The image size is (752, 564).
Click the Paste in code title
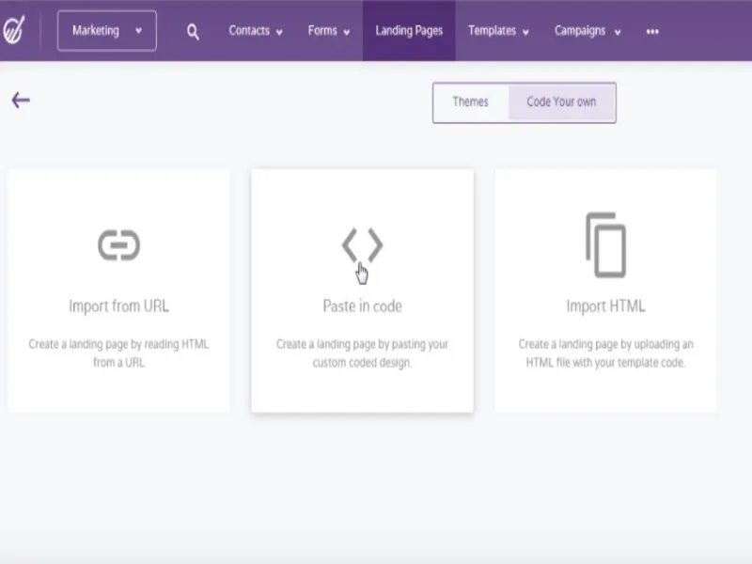[362, 305]
